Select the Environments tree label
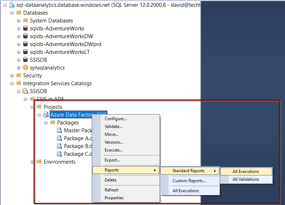Image resolution: width=285 pixels, height=205 pixels. (x=59, y=162)
